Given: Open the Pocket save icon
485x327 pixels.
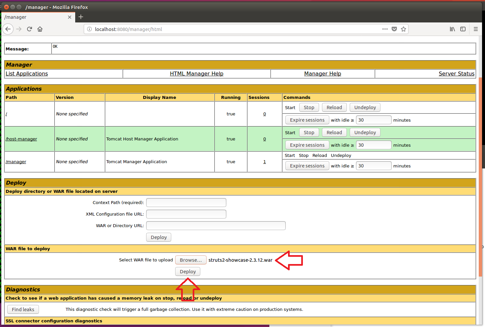Looking at the screenshot, I should pyautogui.click(x=394, y=29).
